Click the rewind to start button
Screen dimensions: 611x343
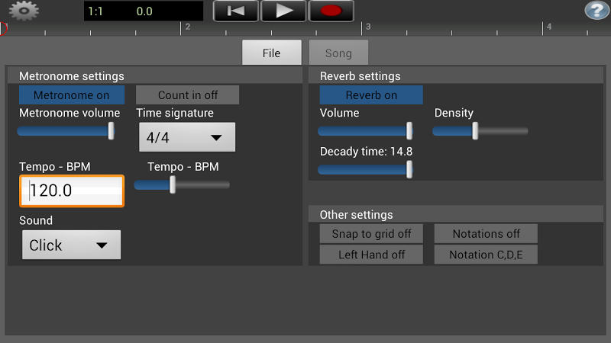pos(236,11)
